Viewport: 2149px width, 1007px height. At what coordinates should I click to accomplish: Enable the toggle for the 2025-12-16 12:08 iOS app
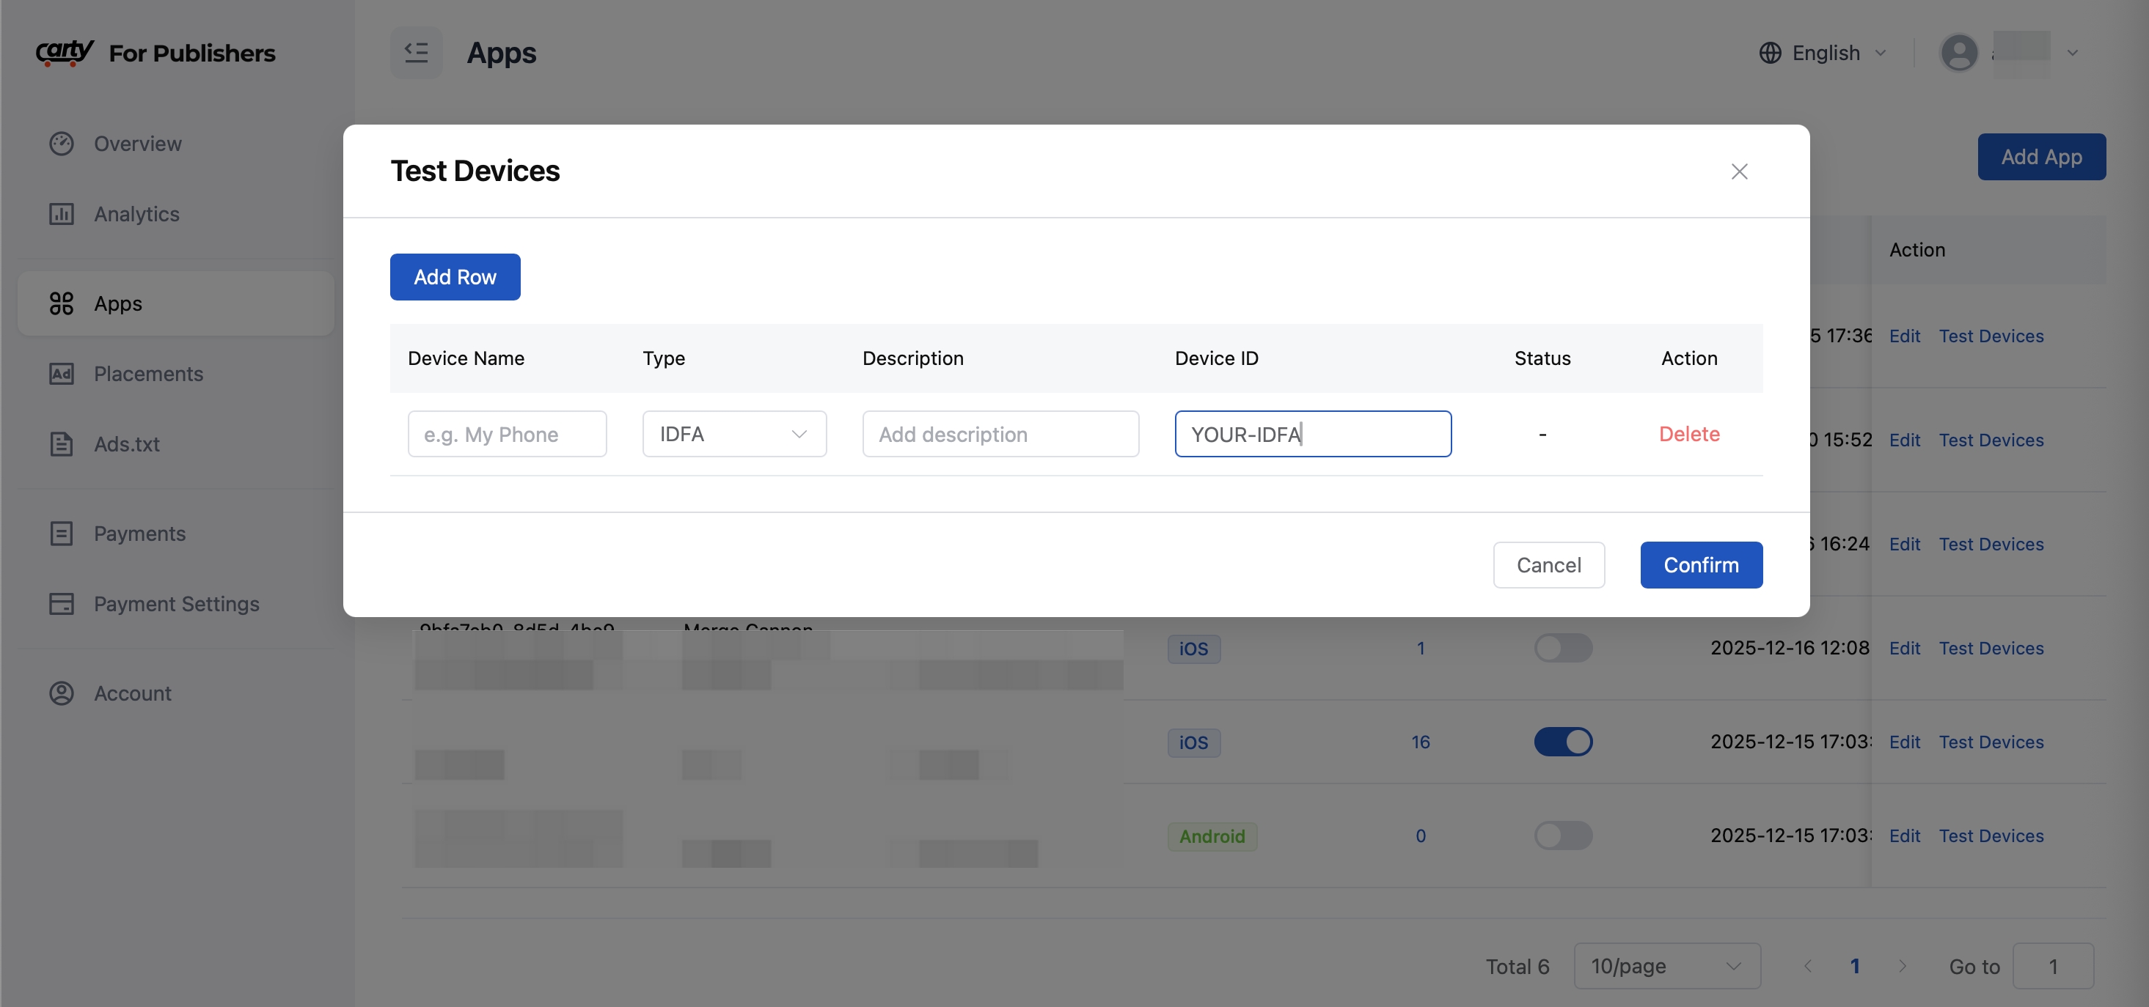pyautogui.click(x=1562, y=648)
